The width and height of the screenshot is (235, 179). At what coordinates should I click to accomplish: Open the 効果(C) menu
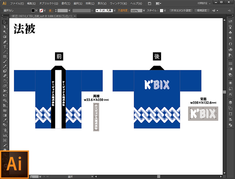pyautogui.click(x=90, y=3)
